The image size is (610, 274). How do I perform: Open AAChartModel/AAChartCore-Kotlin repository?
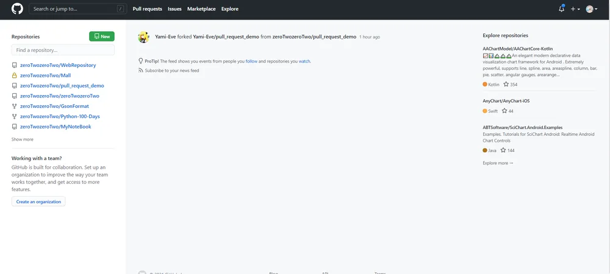[x=517, y=49]
